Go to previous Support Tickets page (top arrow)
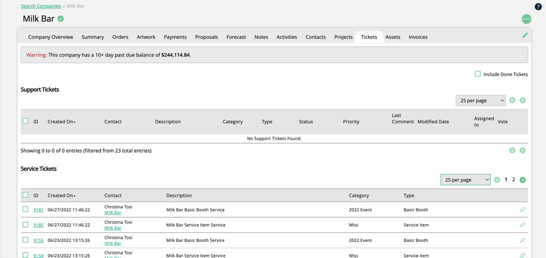This screenshot has height=258, width=546. click(x=512, y=100)
